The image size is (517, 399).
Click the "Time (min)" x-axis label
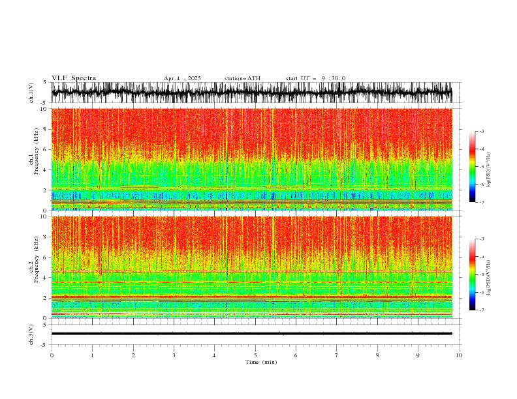click(x=261, y=362)
